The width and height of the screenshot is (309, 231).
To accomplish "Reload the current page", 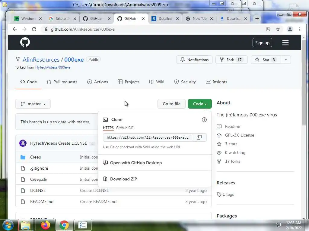I will click(34, 29).
